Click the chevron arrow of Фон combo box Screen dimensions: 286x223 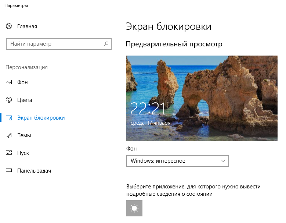(x=223, y=161)
